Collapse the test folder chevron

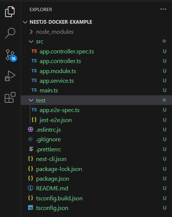point(31,100)
